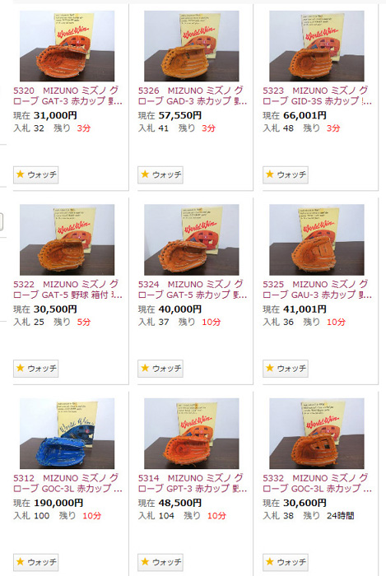Add listing 5323 GID-3S to watchlist

pyautogui.click(x=286, y=174)
